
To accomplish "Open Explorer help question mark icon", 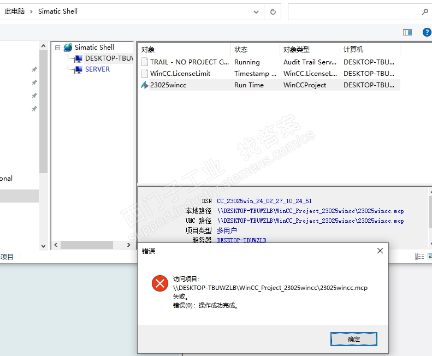I will [427, 32].
